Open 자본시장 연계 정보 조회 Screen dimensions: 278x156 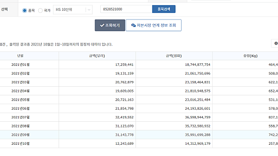153,25
